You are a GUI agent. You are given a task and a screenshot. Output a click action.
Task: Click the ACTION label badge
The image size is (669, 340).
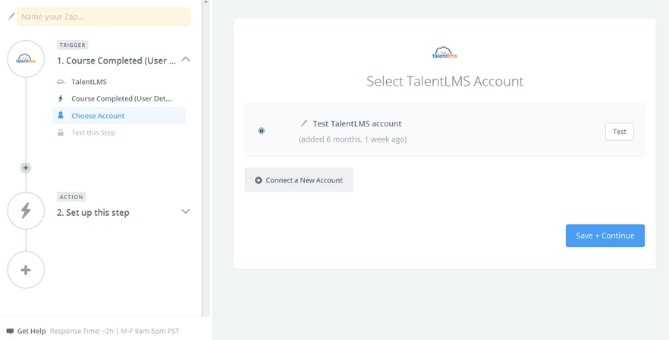71,197
